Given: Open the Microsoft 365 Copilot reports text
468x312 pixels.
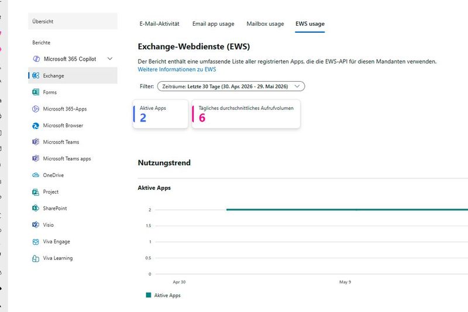Looking at the screenshot, I should point(70,59).
